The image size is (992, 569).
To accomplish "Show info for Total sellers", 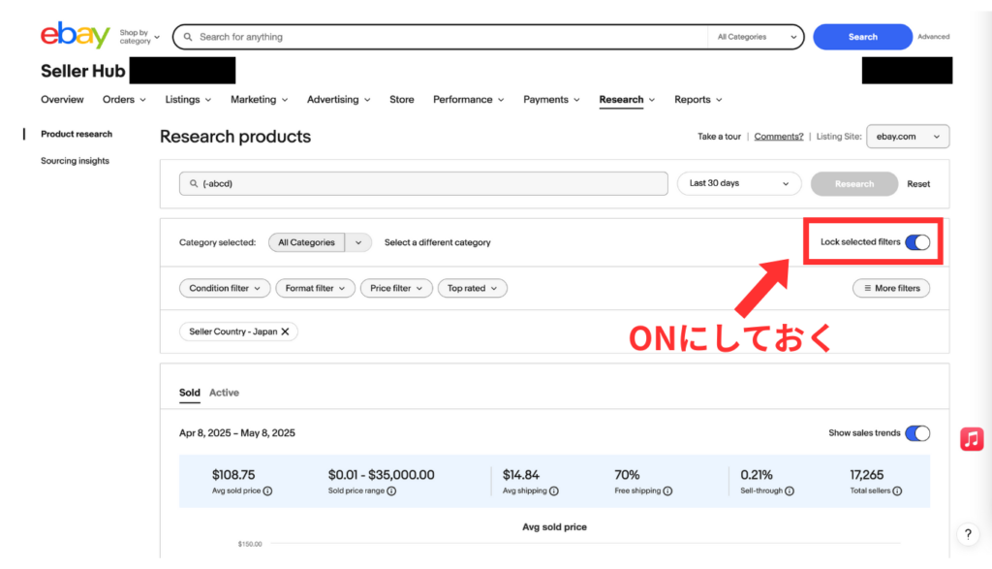I will [x=897, y=491].
